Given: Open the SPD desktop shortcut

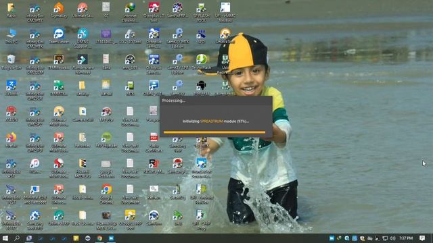Looking at the screenshot, I should pos(202,36).
